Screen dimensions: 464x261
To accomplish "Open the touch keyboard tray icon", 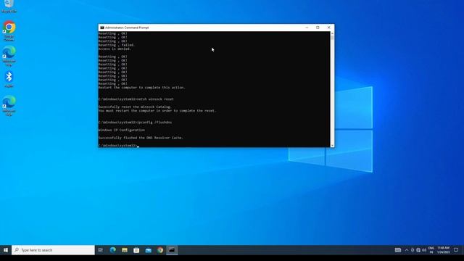I will point(398,250).
